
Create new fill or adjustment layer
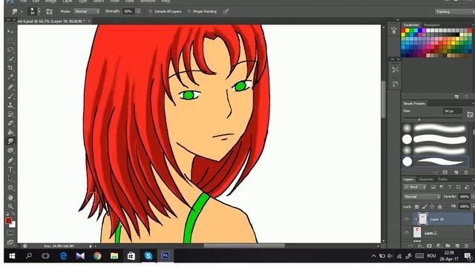coord(439,245)
